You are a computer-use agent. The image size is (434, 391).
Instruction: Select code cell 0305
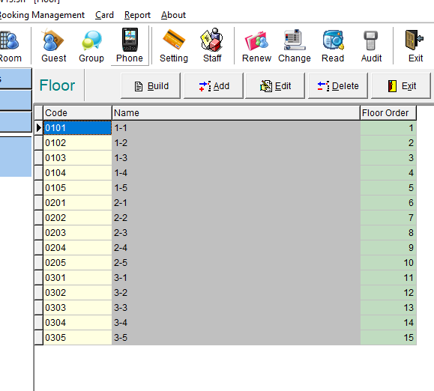point(77,337)
